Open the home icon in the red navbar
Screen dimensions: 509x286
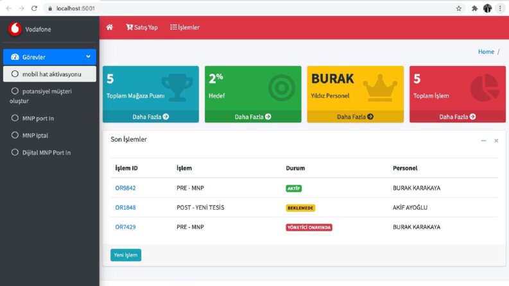click(110, 27)
